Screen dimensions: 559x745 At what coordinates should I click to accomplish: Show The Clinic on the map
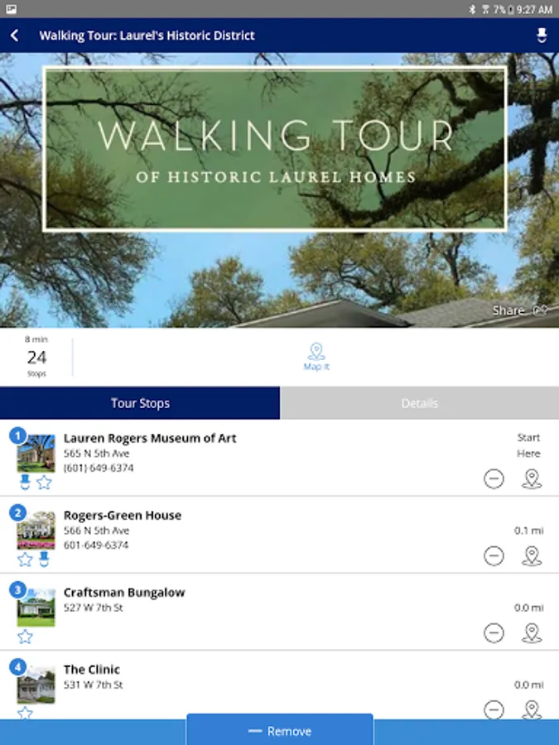coord(532,709)
